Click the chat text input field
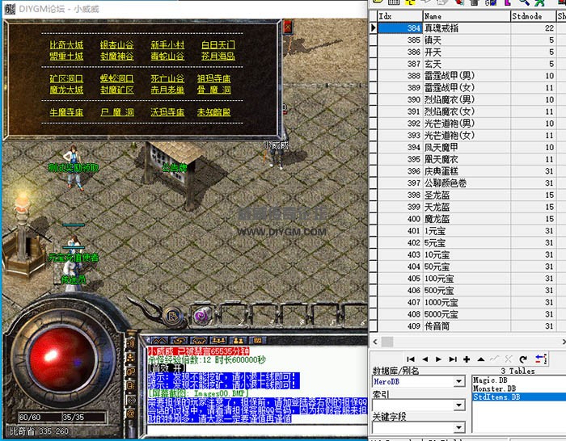Viewport: 566px width, 441px height. coord(257,430)
